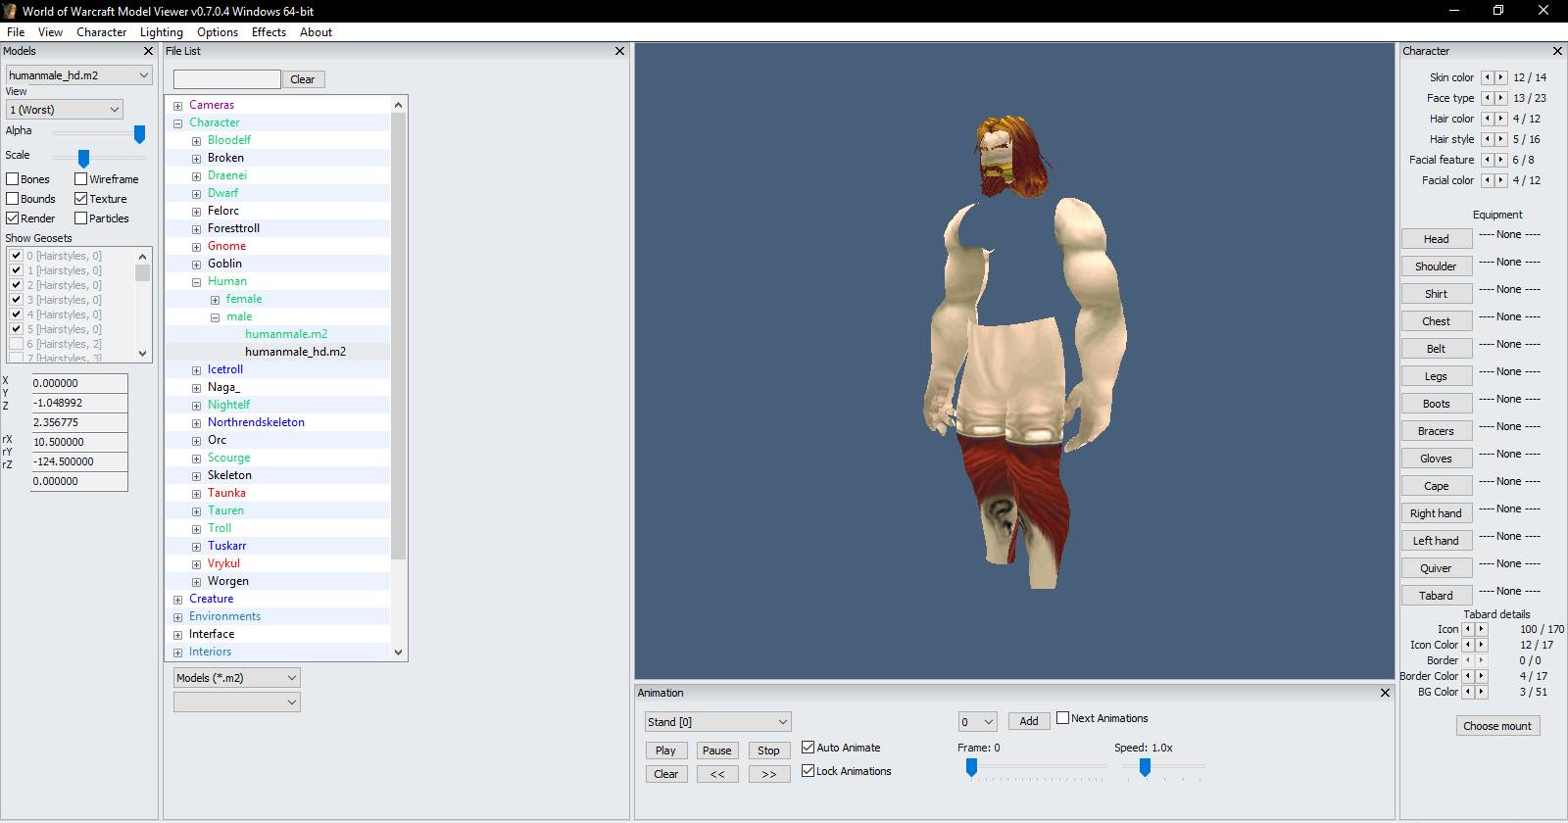The height and width of the screenshot is (823, 1568).
Task: Click the Speed slider handle
Action: point(1145,768)
